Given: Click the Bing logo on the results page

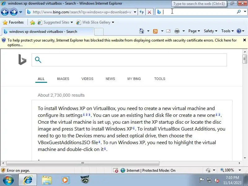Looking at the screenshot, I should 22,60.
